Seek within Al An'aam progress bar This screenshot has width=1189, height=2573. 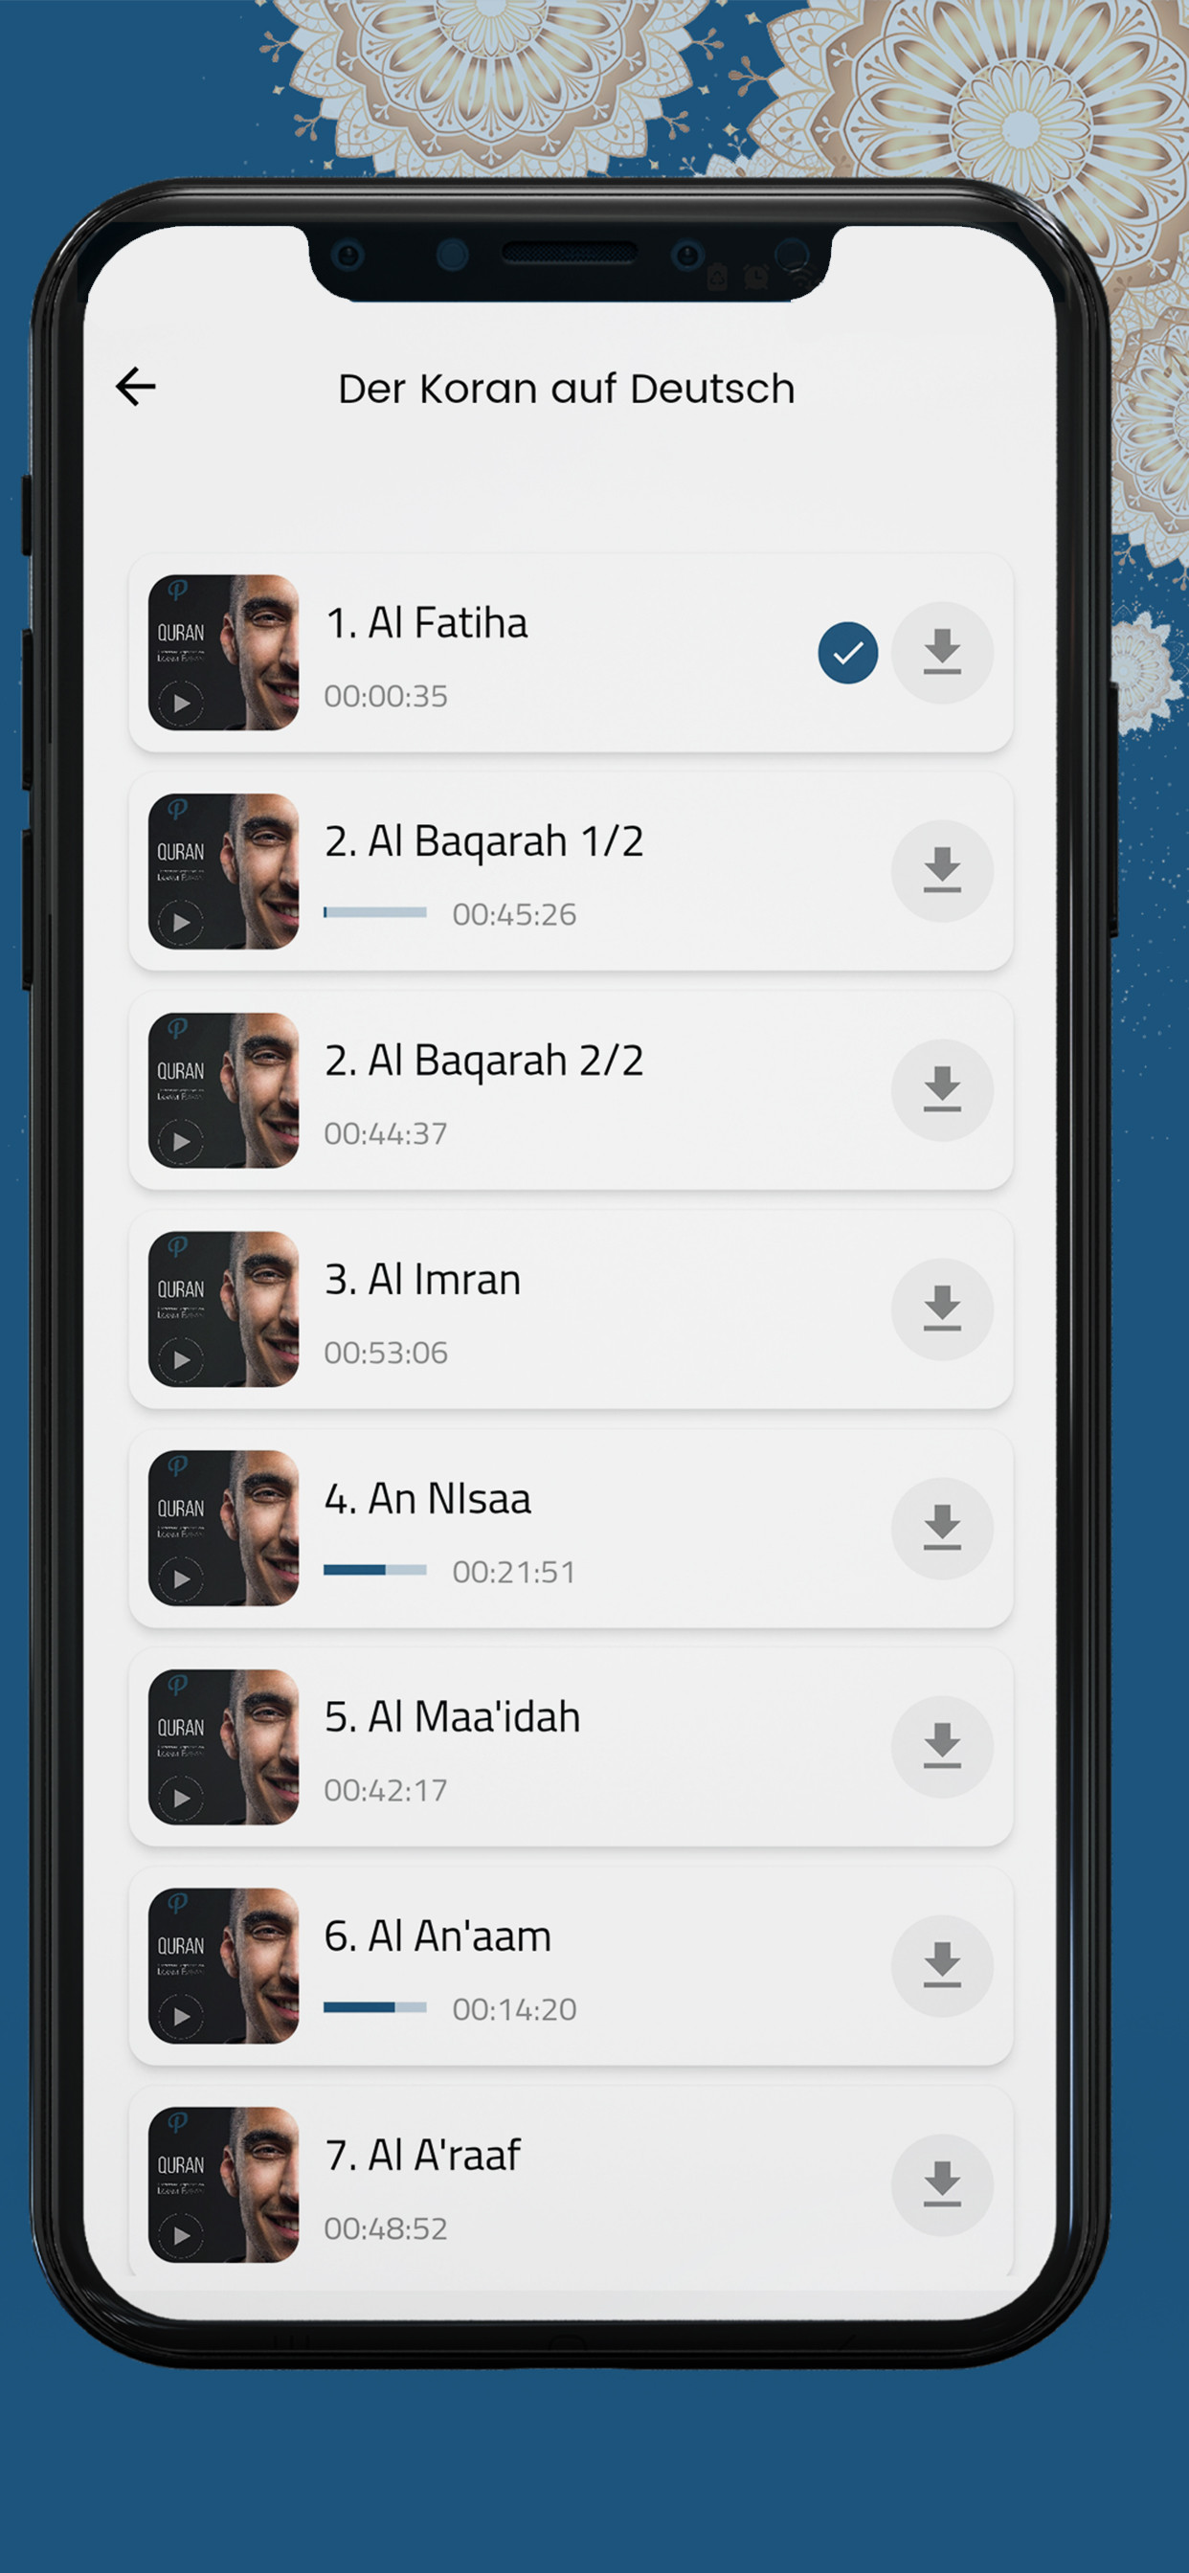click(x=374, y=2007)
